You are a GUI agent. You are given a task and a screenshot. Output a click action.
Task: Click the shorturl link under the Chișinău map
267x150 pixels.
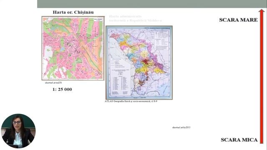coord(53,82)
